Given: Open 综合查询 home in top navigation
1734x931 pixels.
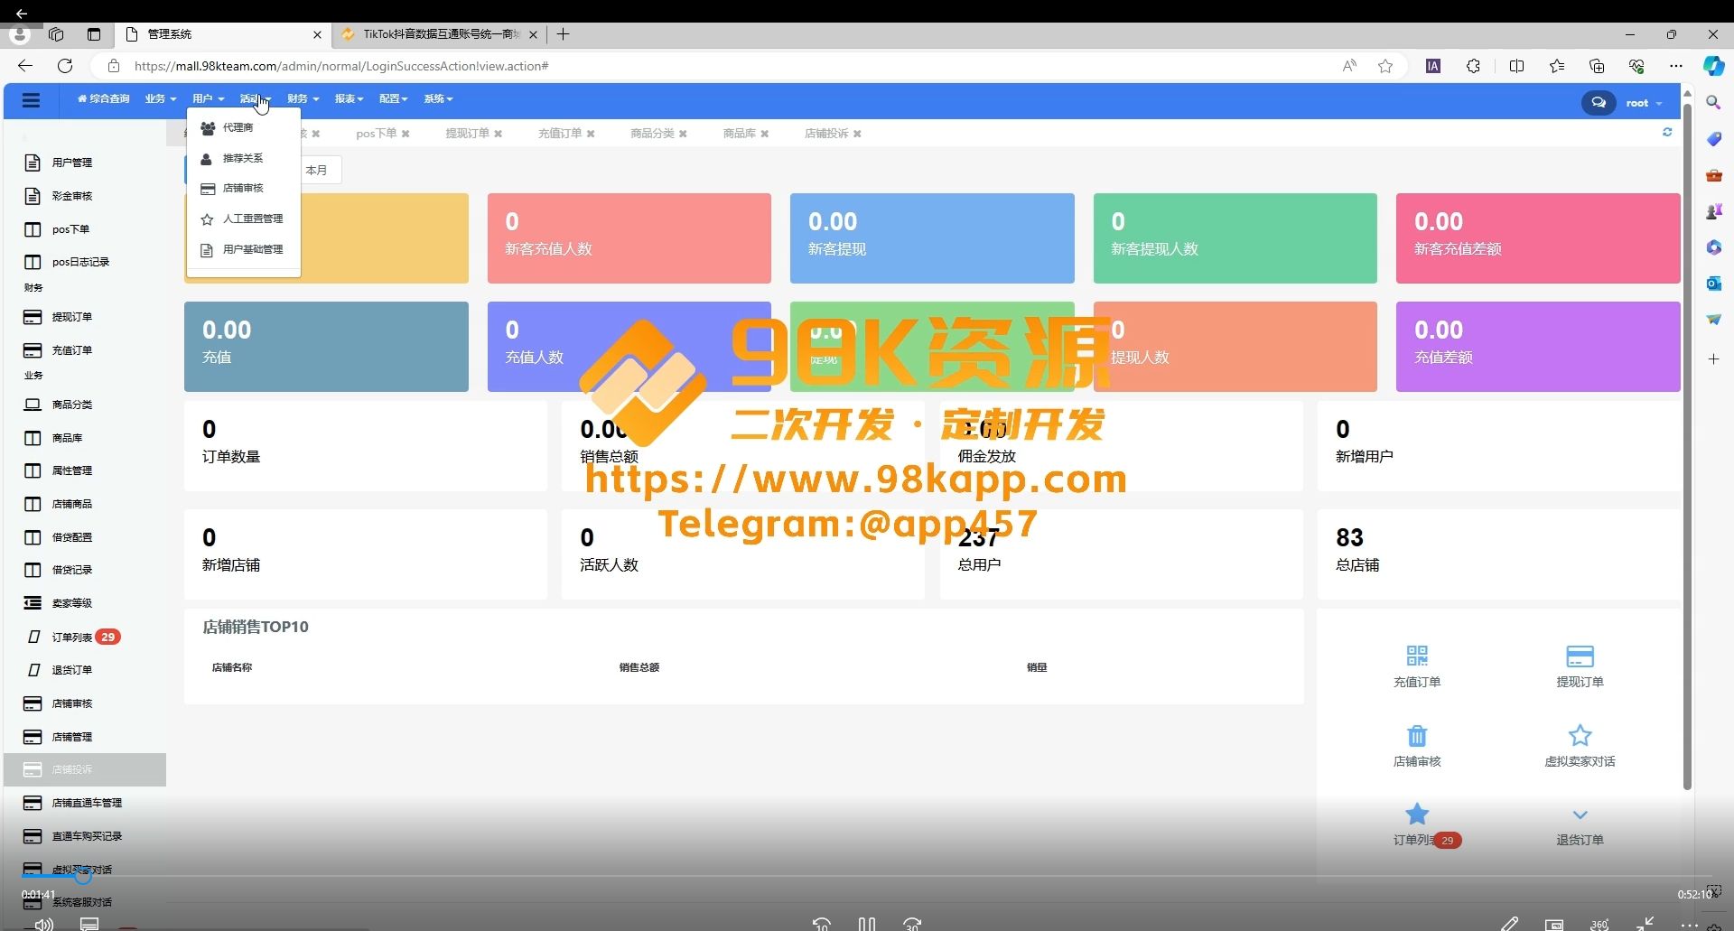Looking at the screenshot, I should pyautogui.click(x=104, y=99).
